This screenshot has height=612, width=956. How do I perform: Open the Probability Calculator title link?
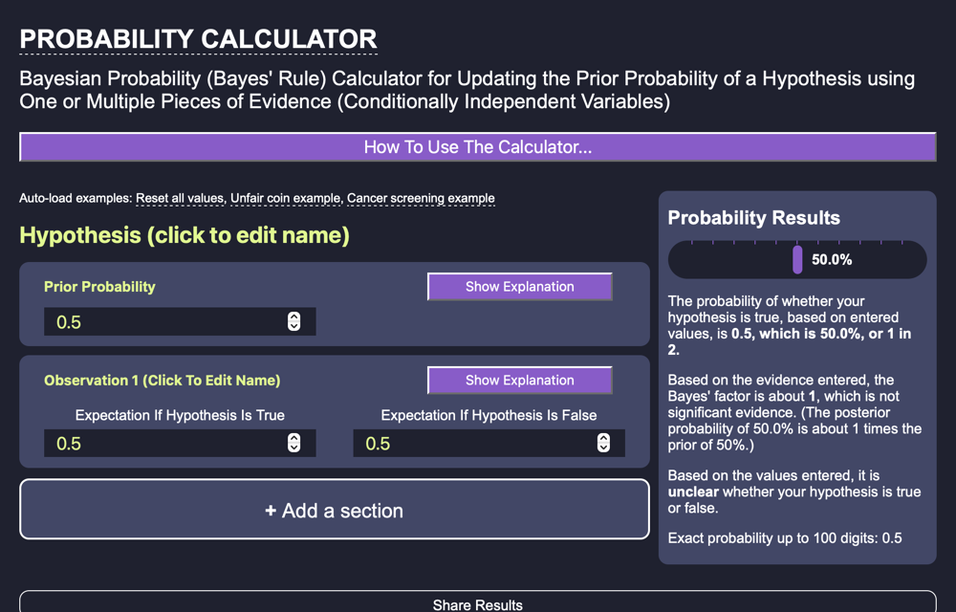[x=198, y=39]
